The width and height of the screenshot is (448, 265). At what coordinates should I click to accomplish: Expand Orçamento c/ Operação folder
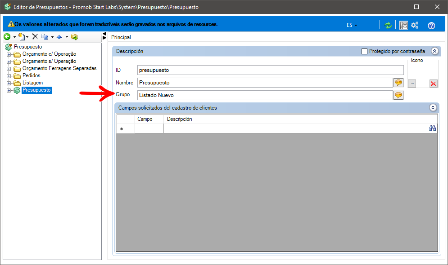click(9, 54)
